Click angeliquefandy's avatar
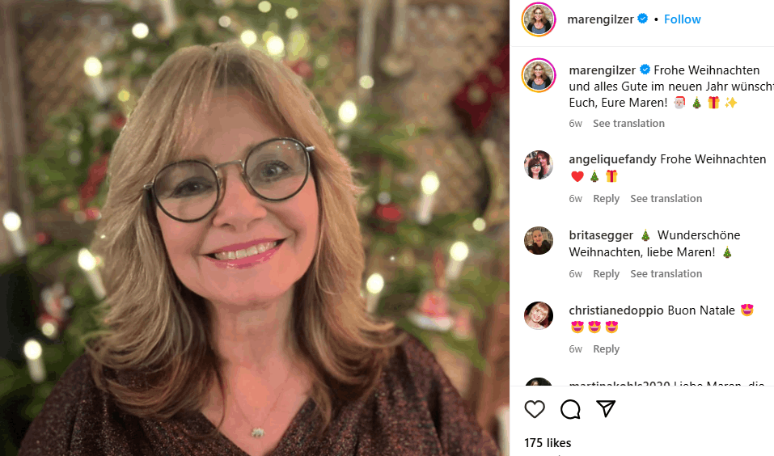This screenshot has width=774, height=456. 539,165
